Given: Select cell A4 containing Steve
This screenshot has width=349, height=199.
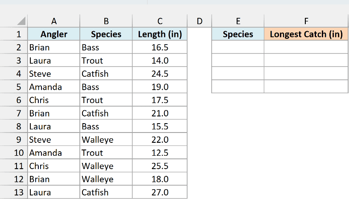Looking at the screenshot, I should pyautogui.click(x=53, y=74).
